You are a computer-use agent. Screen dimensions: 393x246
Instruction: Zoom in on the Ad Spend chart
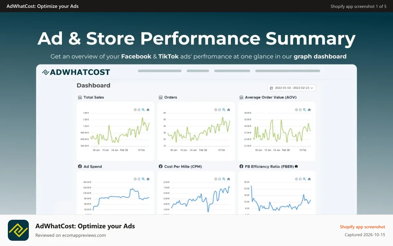pos(135,179)
